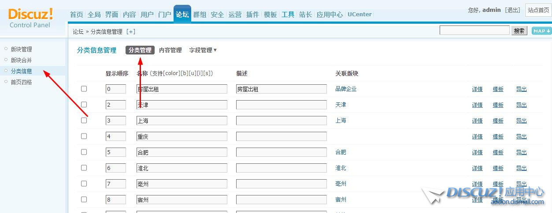Image resolution: width=552 pixels, height=213 pixels.
Task: Click the 显示顺序 column header
Action: tap(117, 73)
